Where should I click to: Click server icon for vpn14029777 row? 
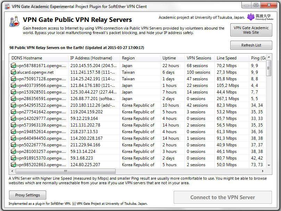14,119
